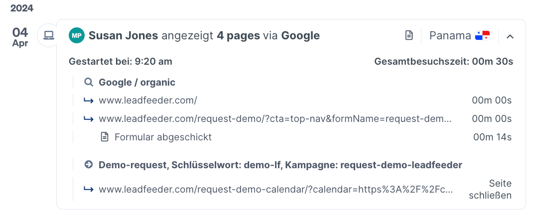Viewport: 533px width, 217px height.
Task: Click the circled arrow icon before Demo-request
Action: (x=89, y=165)
